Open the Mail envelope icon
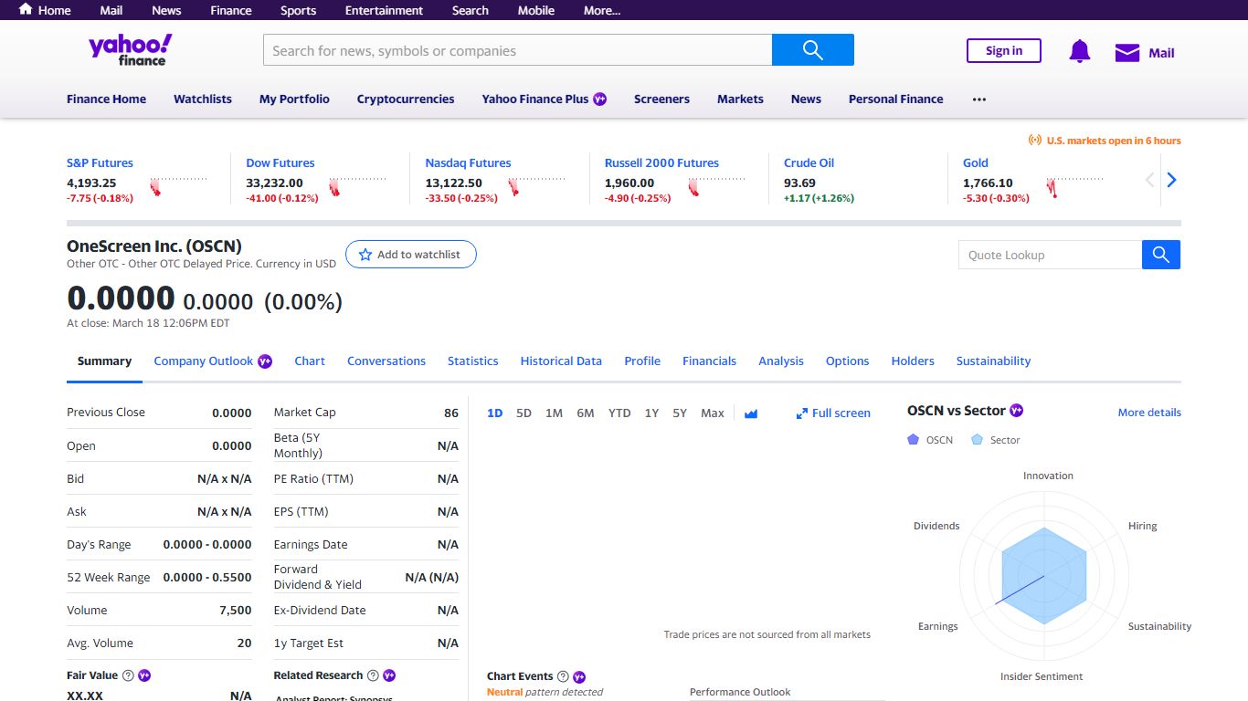The height and width of the screenshot is (701, 1248). (1127, 53)
